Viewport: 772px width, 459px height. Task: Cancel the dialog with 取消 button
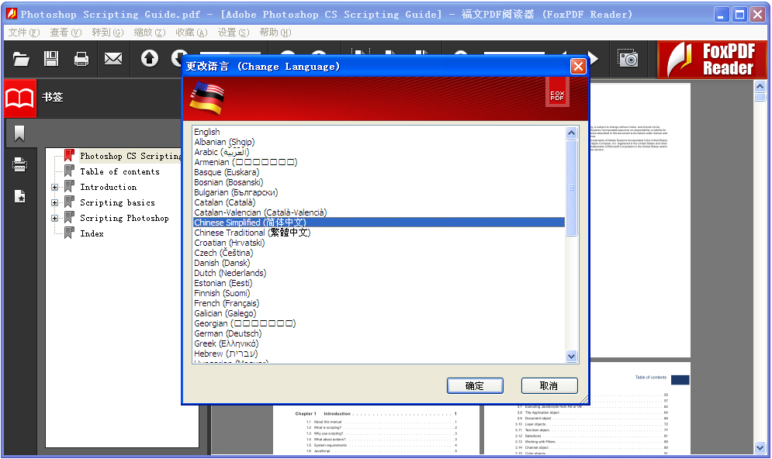pos(549,385)
